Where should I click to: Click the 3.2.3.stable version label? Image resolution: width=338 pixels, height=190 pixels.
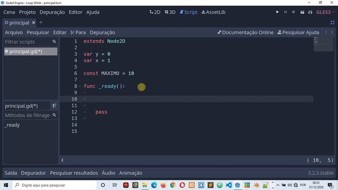[x=321, y=173]
